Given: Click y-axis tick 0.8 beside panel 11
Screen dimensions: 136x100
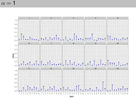Looking at the screenshot, I should [16, 75].
